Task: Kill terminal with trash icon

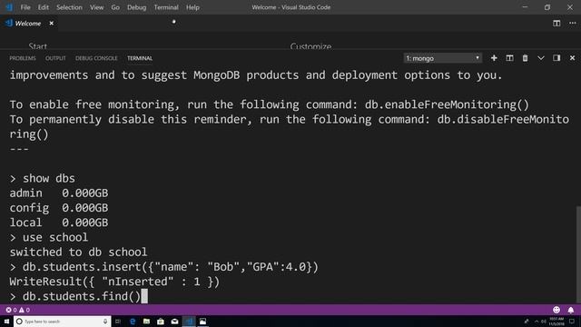Action: coord(525,58)
